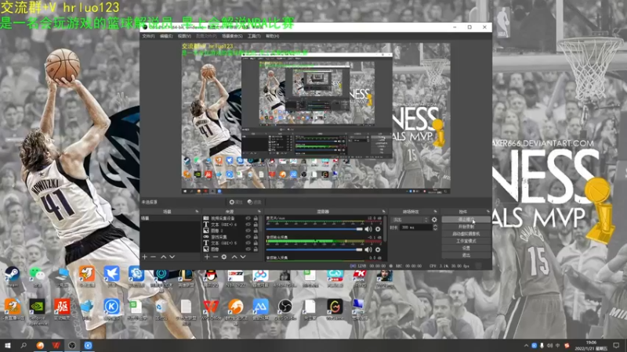Open 麦克风/Aux audio settings gear
This screenshot has width=627, height=352.
click(378, 229)
